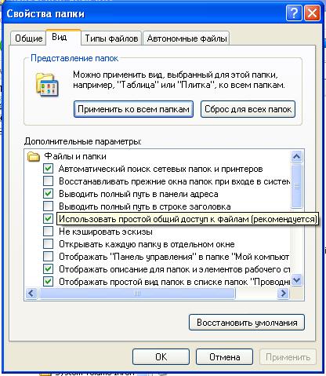The image size is (326, 376).
Task: Toggle Использовать простой общий доступ к файлам
Action: (48, 219)
